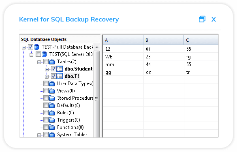Check the System Tables checkbox
The width and height of the screenshot is (237, 152).
coord(46,134)
